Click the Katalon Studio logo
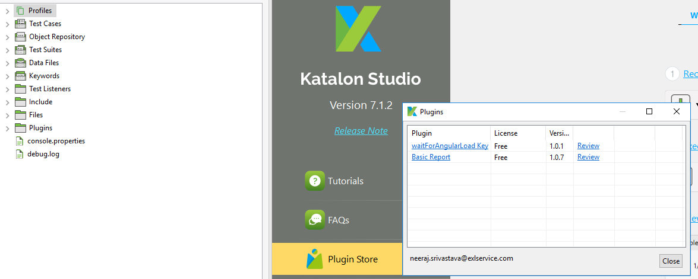Viewport: 698px width, 279px height. pyautogui.click(x=358, y=28)
